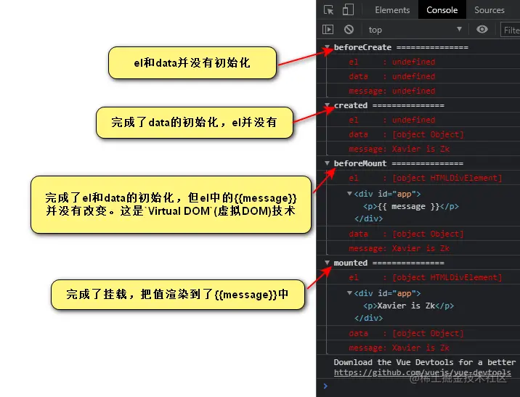Click the console prompt chevron
Image resolution: width=520 pixels, height=397 pixels.
[x=325, y=386]
